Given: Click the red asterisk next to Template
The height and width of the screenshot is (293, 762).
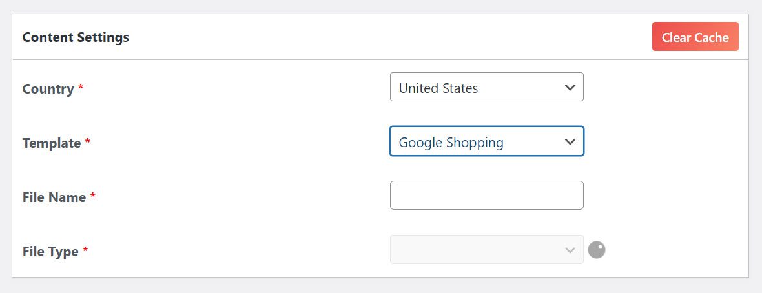Looking at the screenshot, I should [88, 141].
